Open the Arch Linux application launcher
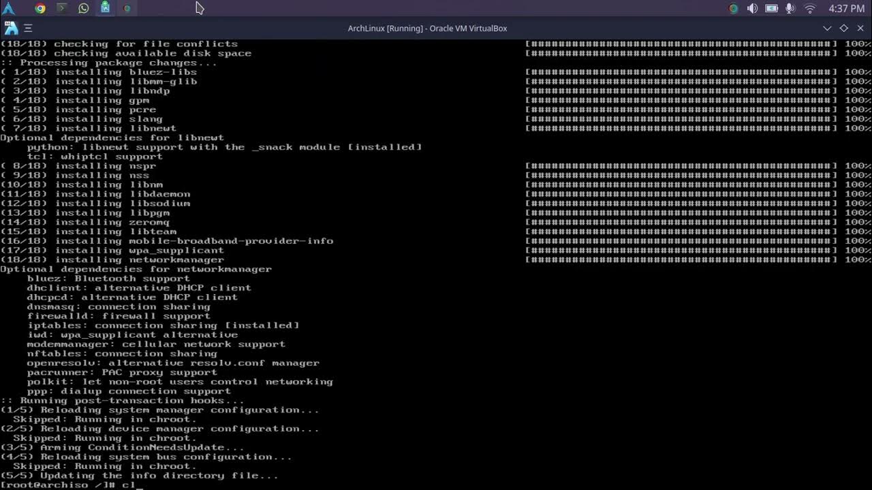The image size is (872, 490). [x=9, y=8]
